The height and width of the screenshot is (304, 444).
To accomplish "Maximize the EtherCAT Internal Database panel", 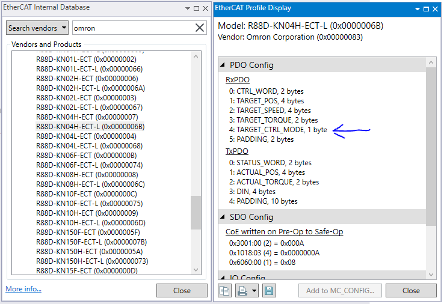I will 196,8.
